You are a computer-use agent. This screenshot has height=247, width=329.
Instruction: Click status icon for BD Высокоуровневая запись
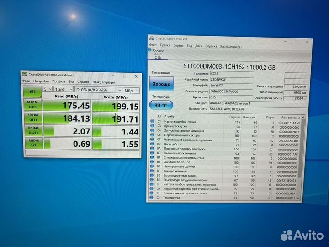(152, 175)
